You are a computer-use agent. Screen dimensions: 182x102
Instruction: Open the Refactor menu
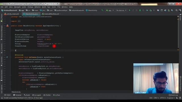(x=38, y=7)
